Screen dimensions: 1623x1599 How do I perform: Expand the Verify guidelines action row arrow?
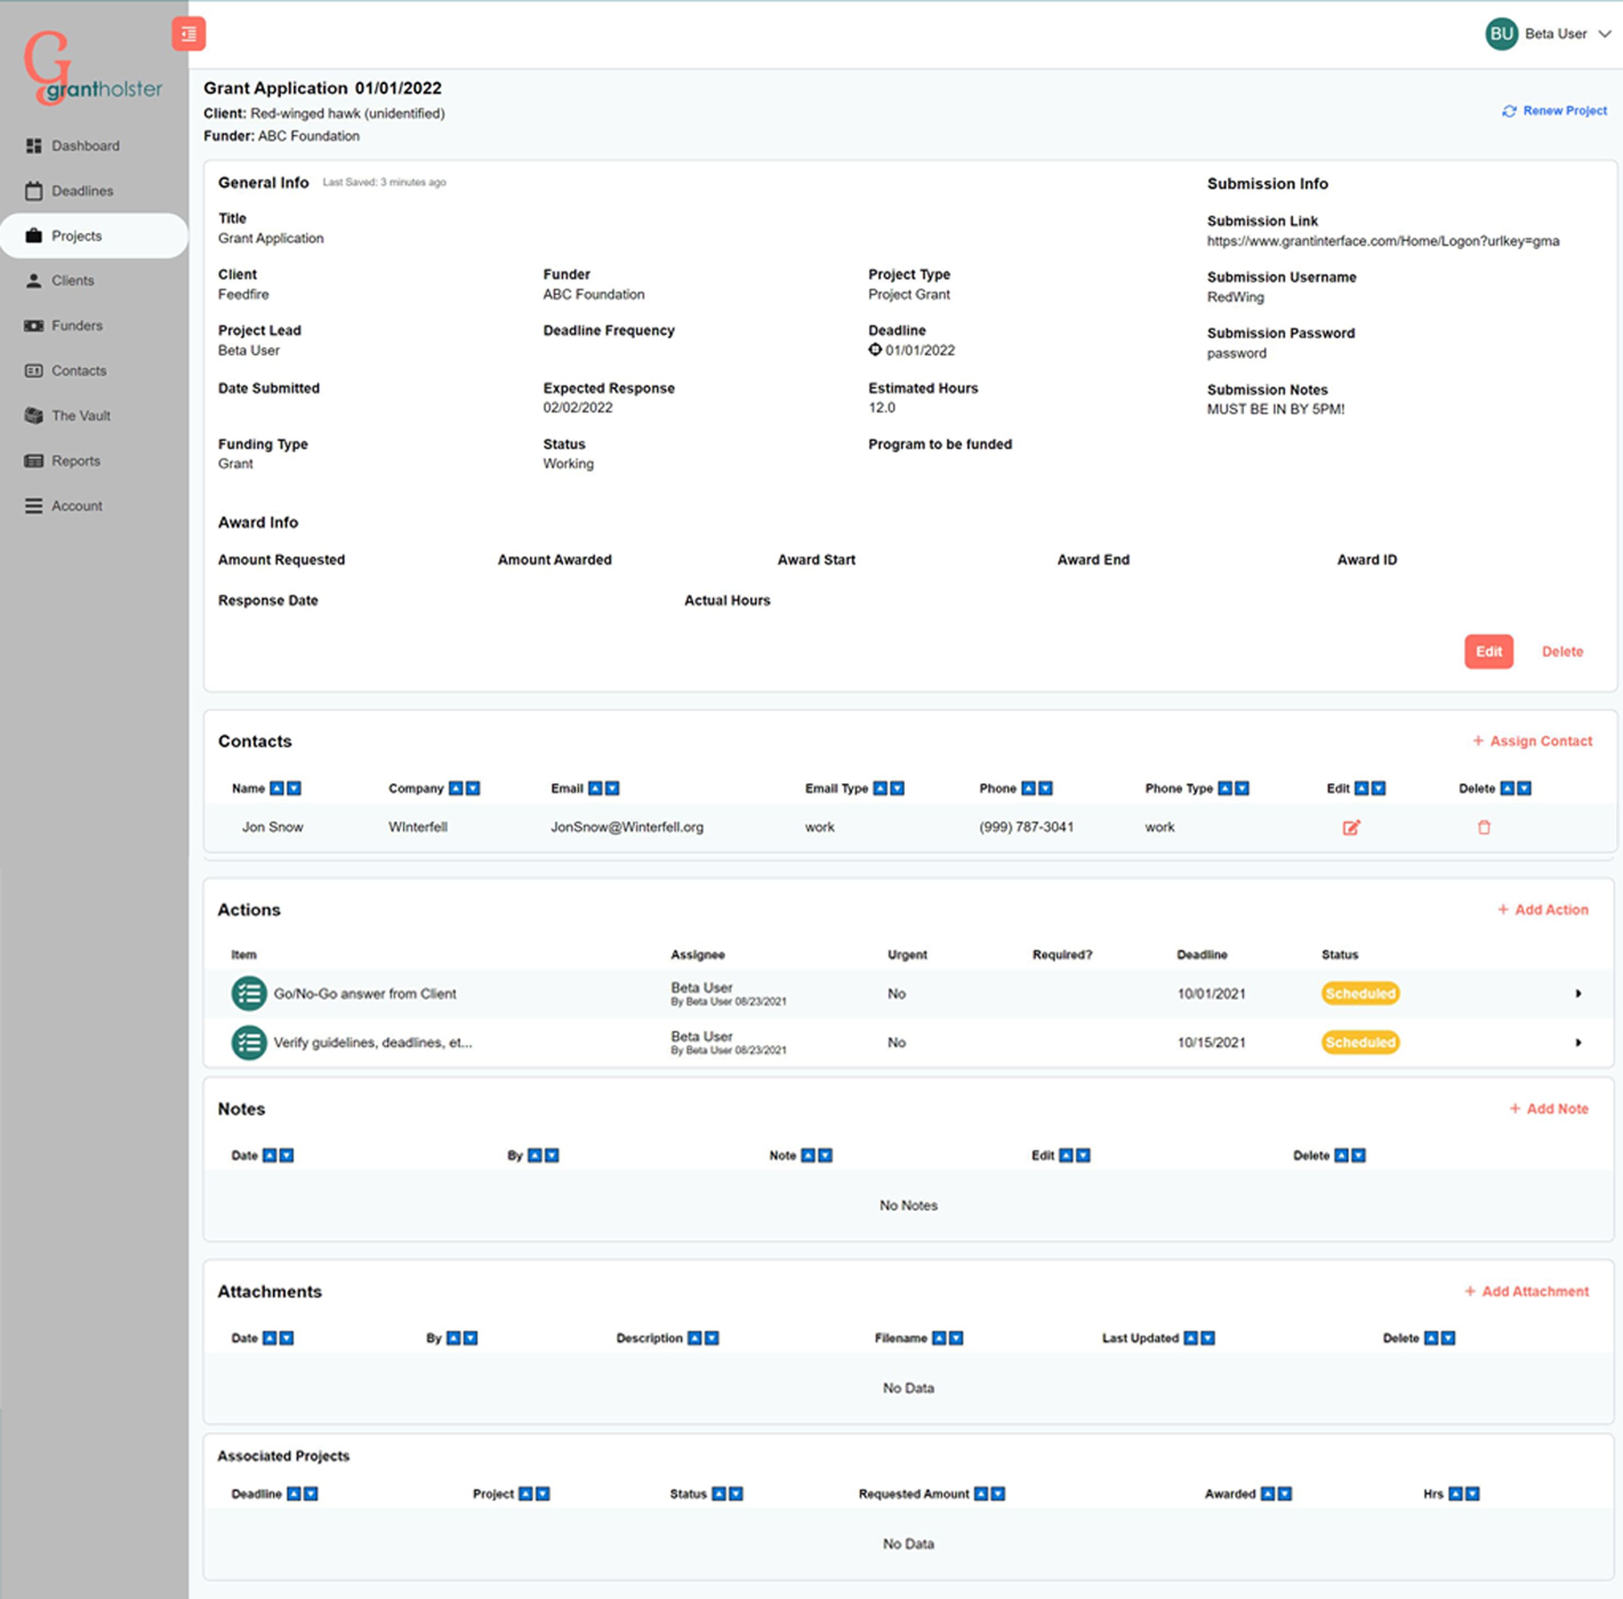tap(1578, 1042)
